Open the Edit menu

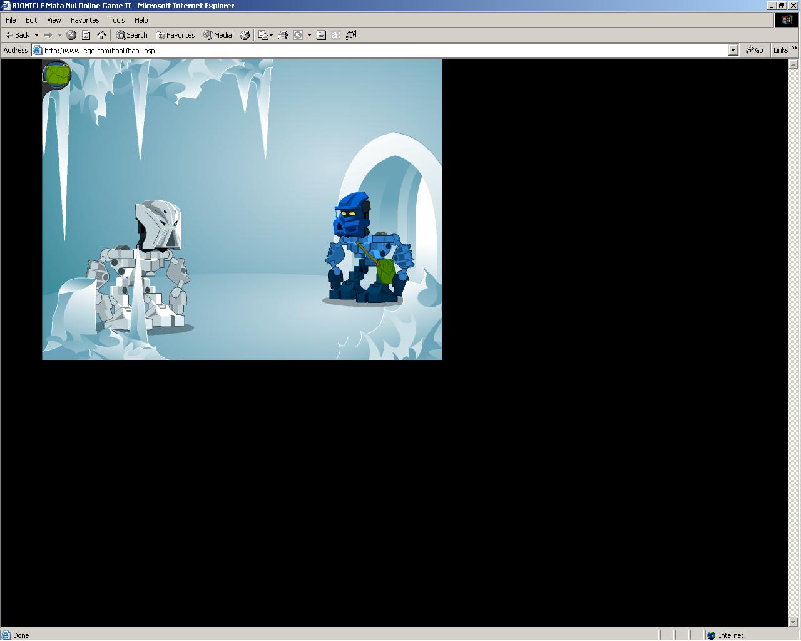click(x=31, y=20)
